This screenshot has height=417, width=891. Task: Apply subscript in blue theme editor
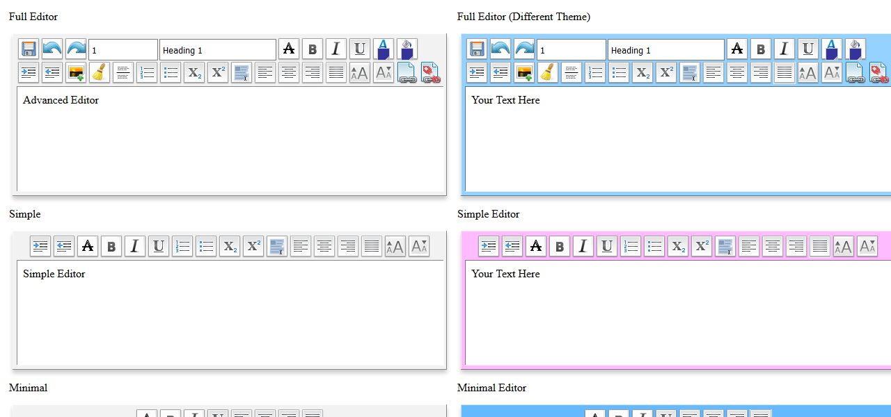[x=642, y=72]
